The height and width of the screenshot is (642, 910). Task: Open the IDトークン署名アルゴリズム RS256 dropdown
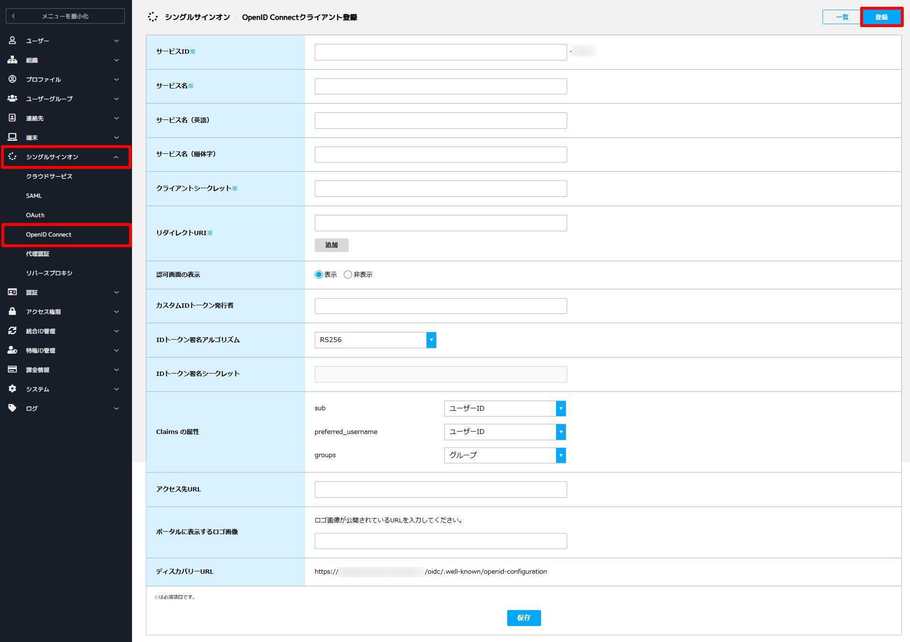(x=376, y=340)
